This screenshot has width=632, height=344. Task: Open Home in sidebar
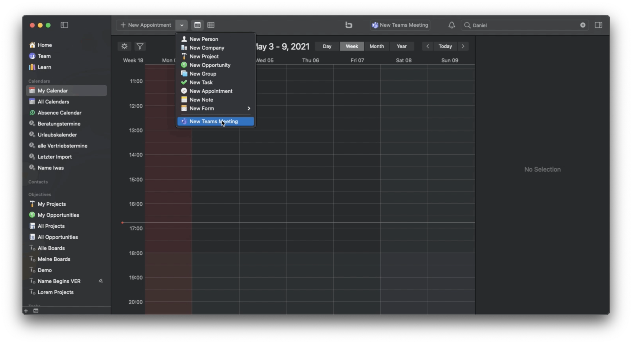(67, 45)
